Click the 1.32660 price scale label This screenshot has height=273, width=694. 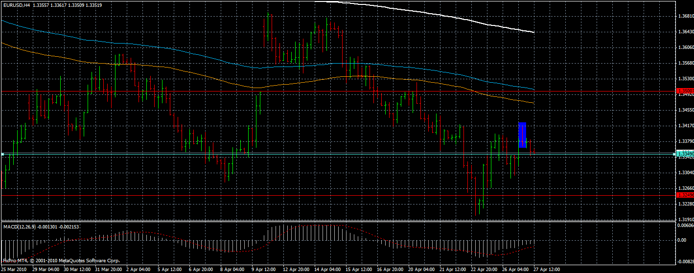[x=686, y=188]
